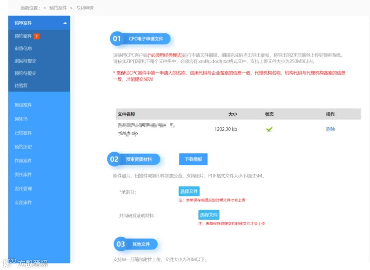Click the 大小 column header
The width and height of the screenshot is (370, 270).
pyautogui.click(x=232, y=114)
